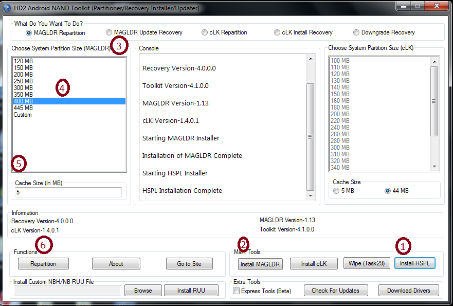Select 280 MB in cLK size list

point(380,141)
